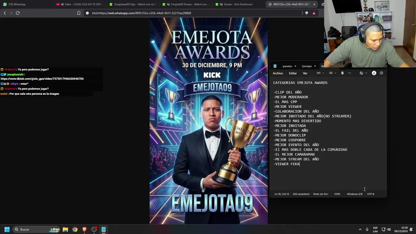Expand the Copilot dropdown arrow
Image resolution: width=416 pixels, height=234 pixels.
tap(366, 73)
